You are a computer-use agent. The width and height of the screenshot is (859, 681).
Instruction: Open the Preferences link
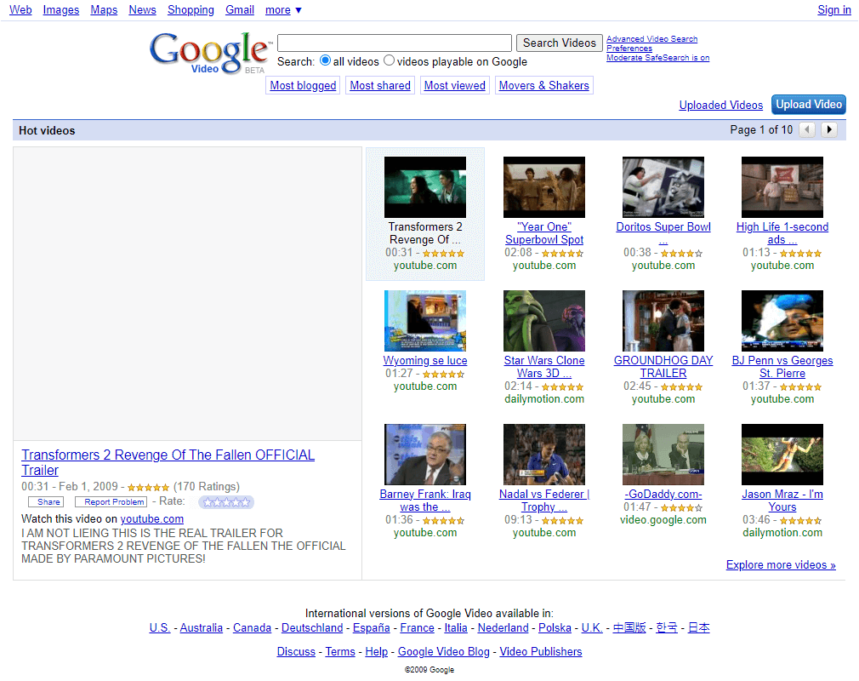point(629,49)
